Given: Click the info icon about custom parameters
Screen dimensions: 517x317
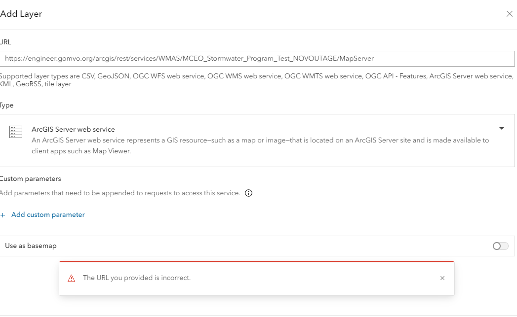Looking at the screenshot, I should (x=248, y=193).
